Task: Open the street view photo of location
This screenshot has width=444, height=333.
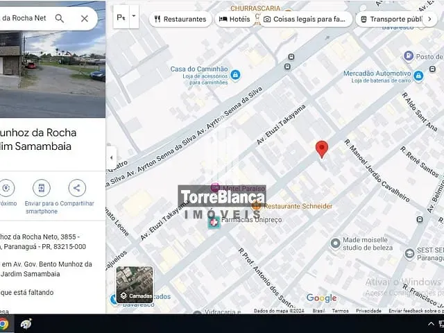Action: click(53, 74)
